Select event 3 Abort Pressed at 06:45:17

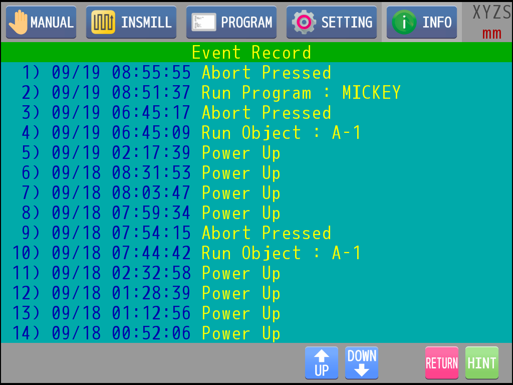(x=176, y=113)
